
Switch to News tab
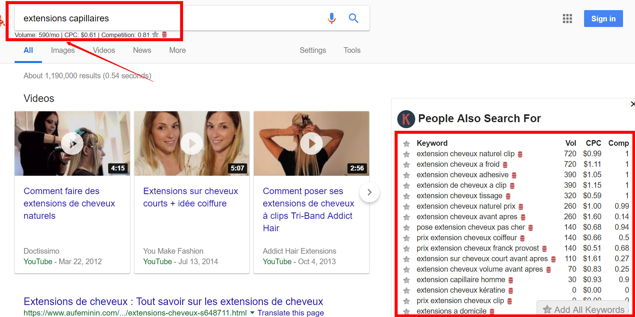click(142, 50)
